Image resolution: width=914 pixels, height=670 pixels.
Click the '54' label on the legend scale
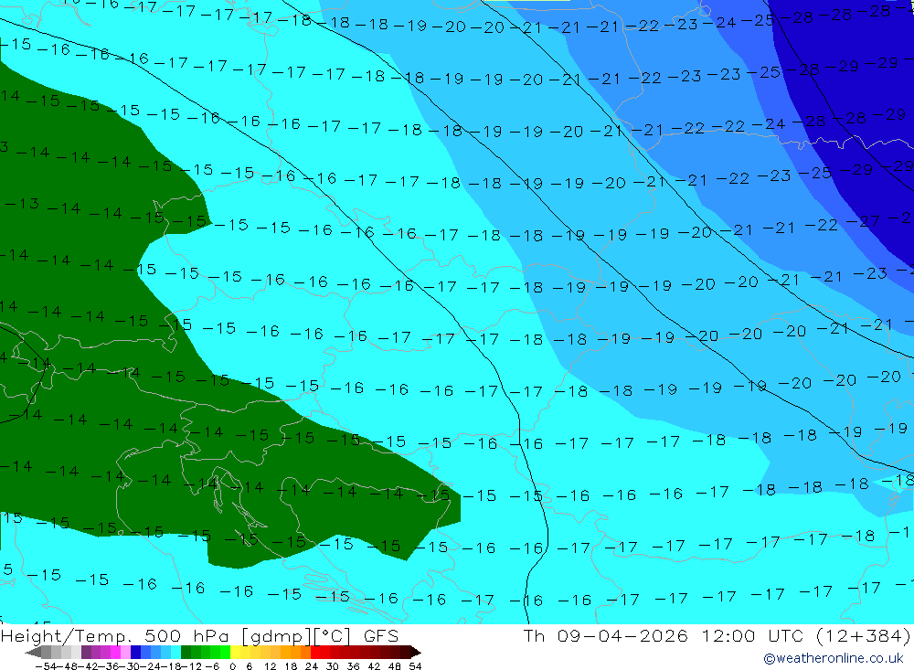point(415,666)
